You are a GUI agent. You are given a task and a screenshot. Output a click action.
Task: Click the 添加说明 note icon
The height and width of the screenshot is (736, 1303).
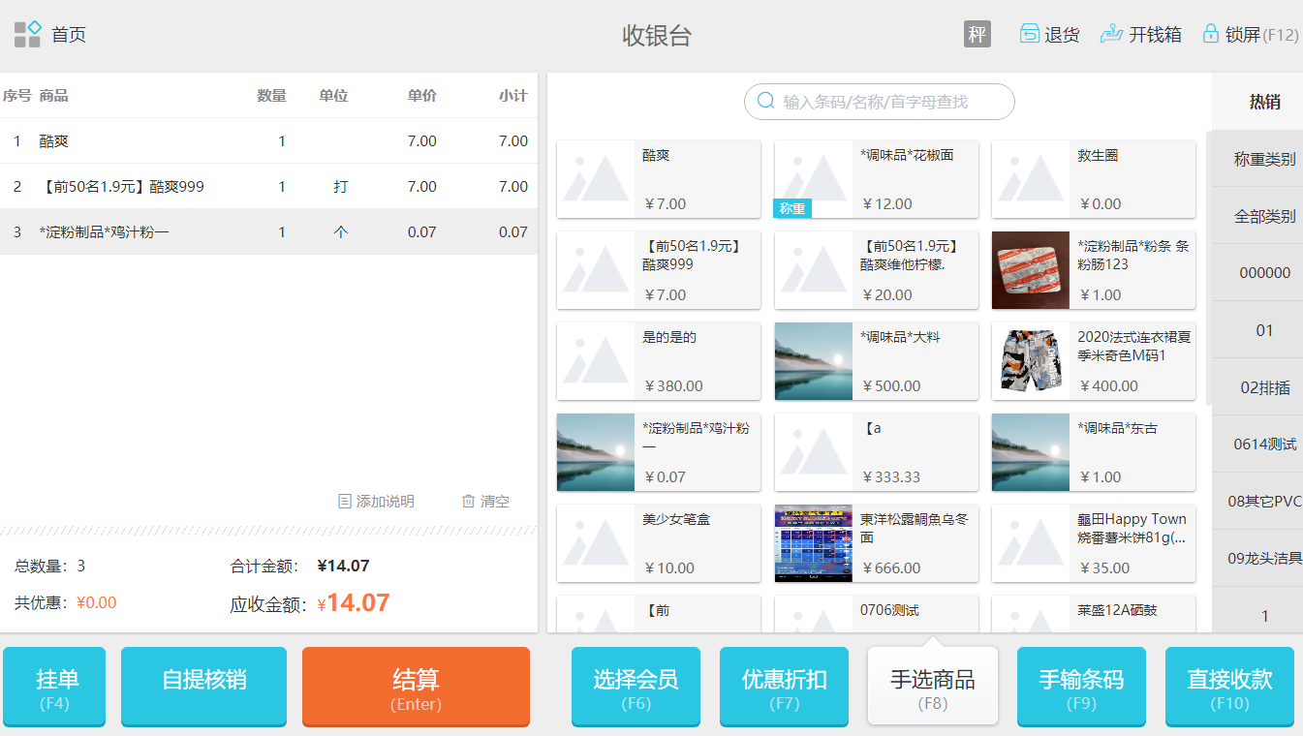point(344,502)
